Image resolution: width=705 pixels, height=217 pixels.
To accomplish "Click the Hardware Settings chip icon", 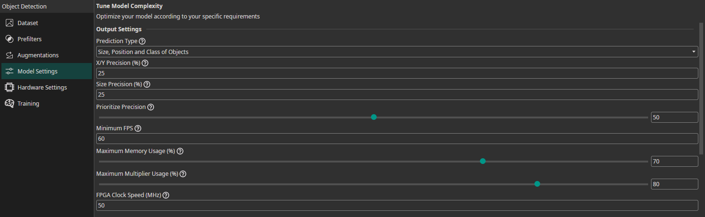I will click(9, 87).
